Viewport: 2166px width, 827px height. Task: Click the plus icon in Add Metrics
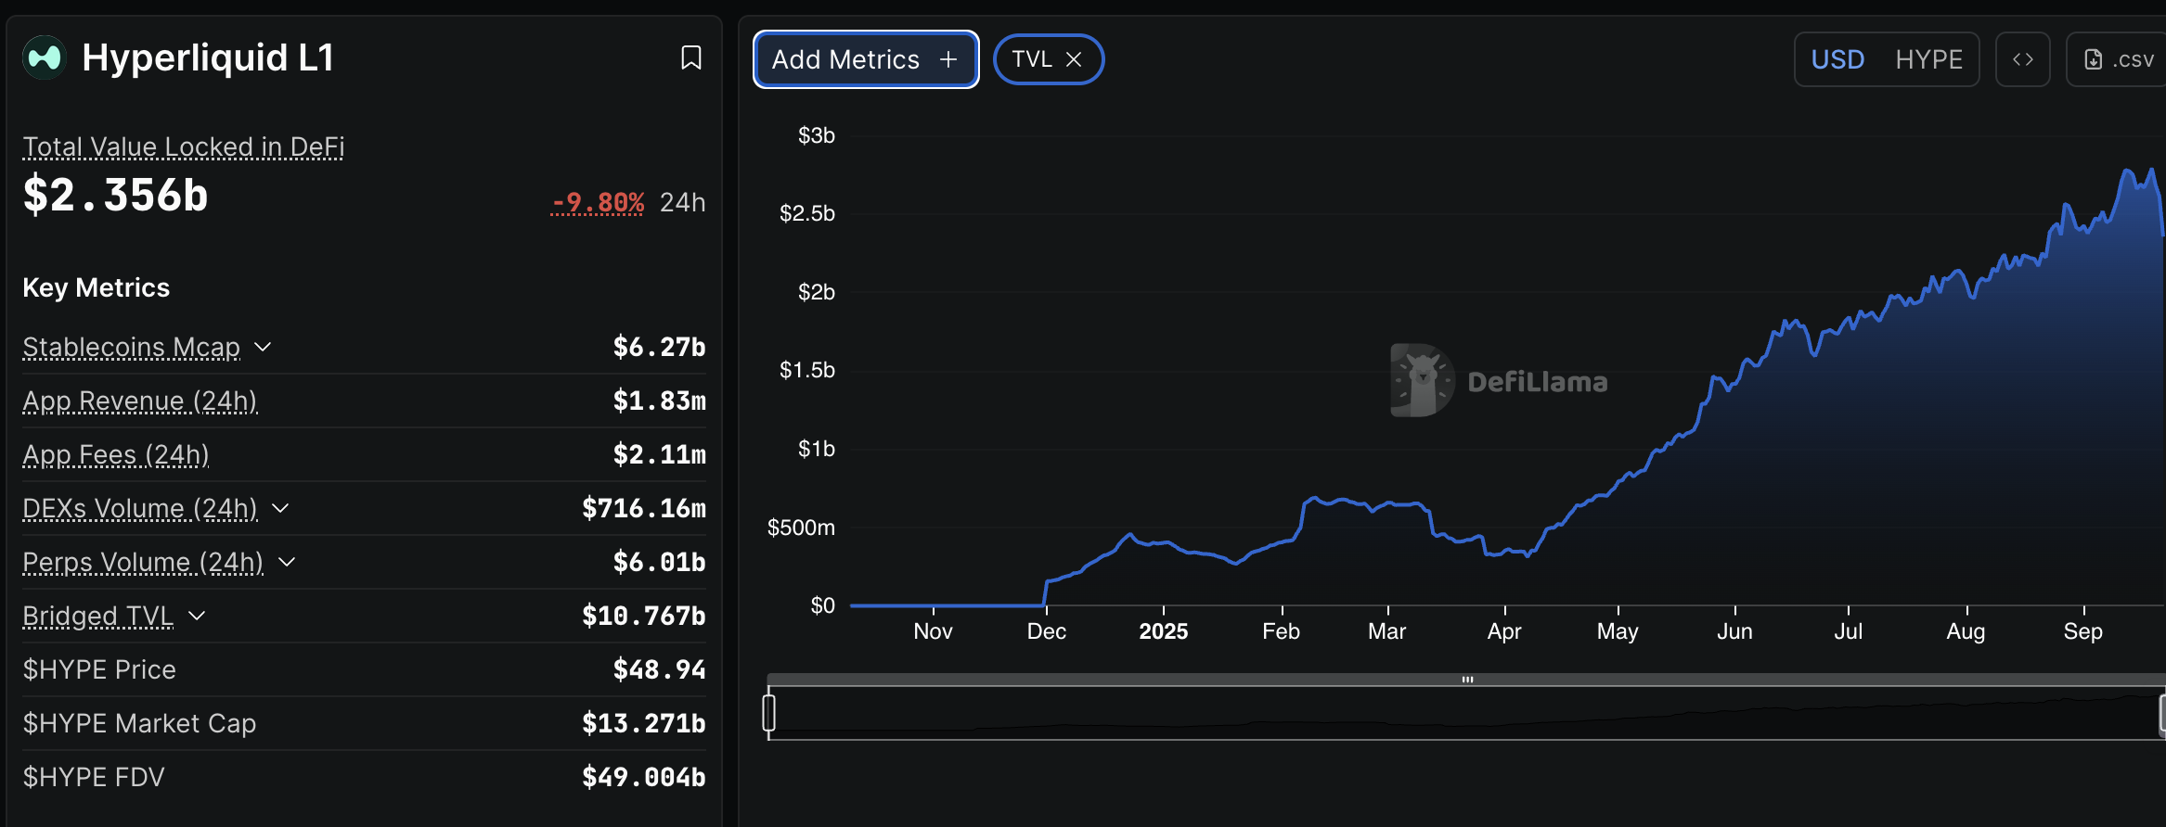click(x=948, y=59)
